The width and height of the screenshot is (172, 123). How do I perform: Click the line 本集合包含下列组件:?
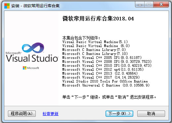point(81,38)
